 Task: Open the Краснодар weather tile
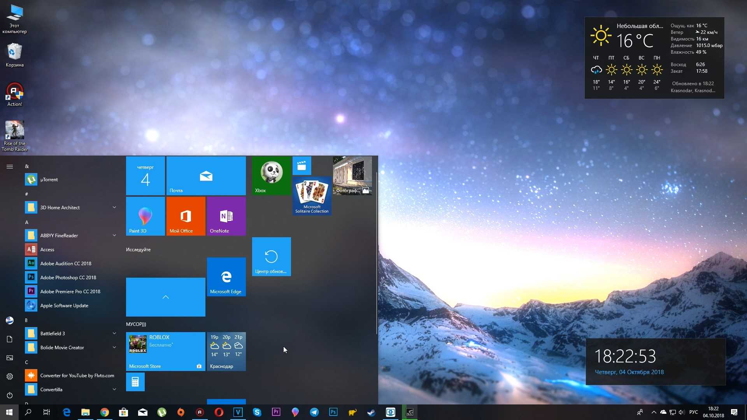226,352
